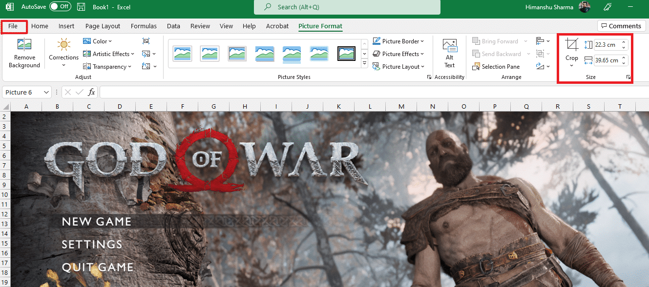Open the Comments pane button
Screen dimensions: 649x287
point(621,26)
